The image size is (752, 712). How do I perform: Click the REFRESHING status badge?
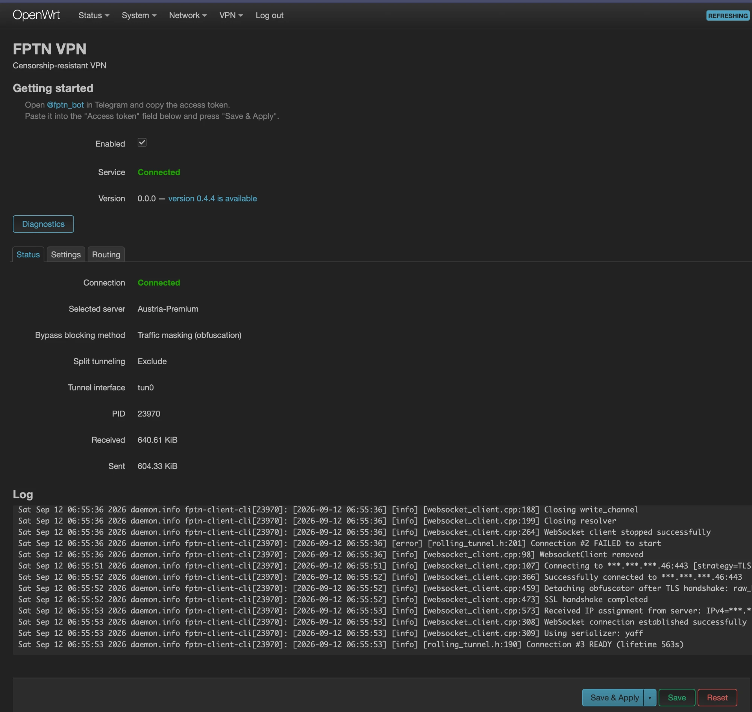click(x=727, y=15)
